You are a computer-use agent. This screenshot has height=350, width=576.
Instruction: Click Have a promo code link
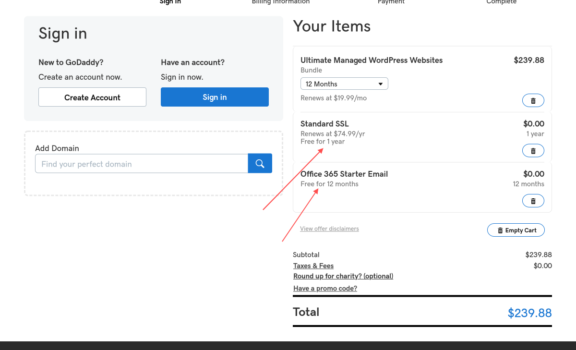325,289
